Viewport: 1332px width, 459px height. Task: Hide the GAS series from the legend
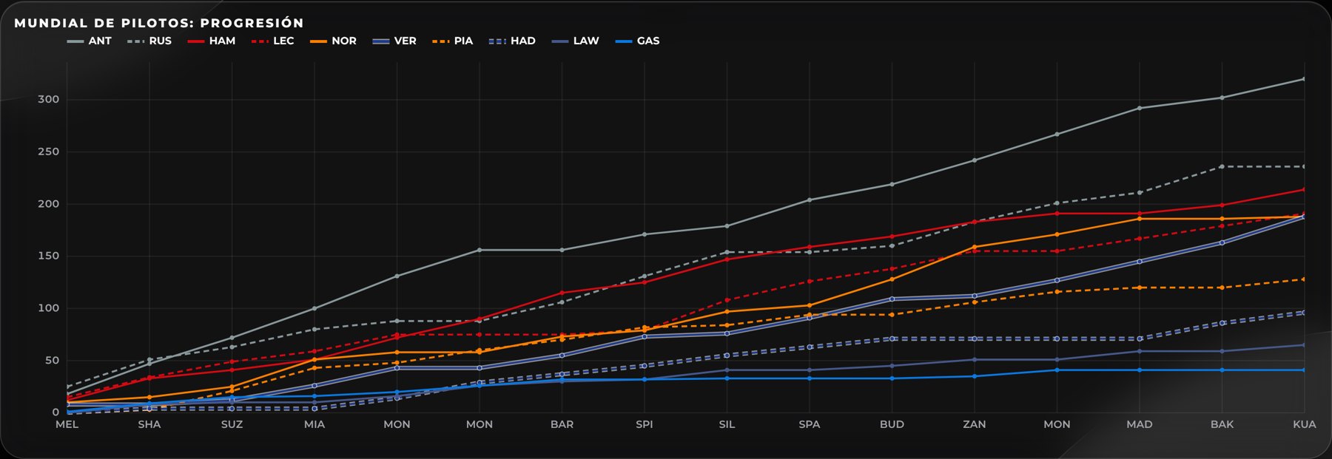pos(638,41)
